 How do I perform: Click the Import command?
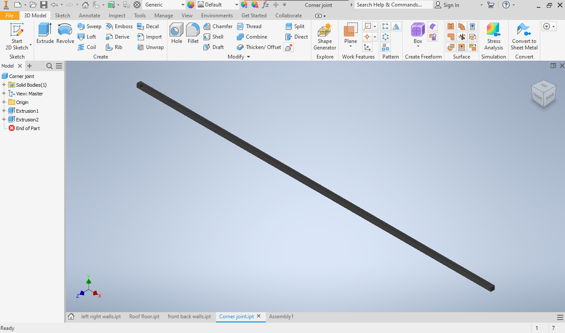coord(149,37)
